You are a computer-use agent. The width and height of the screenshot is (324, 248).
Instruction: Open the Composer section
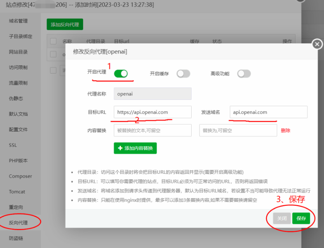click(21, 176)
